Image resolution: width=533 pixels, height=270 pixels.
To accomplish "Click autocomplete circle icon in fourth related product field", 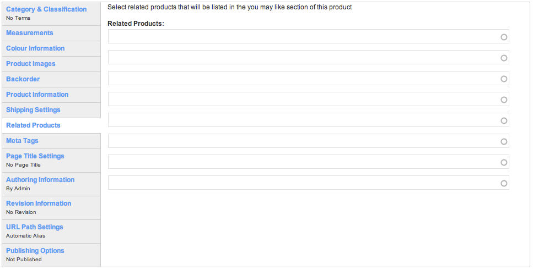I will 504,100.
